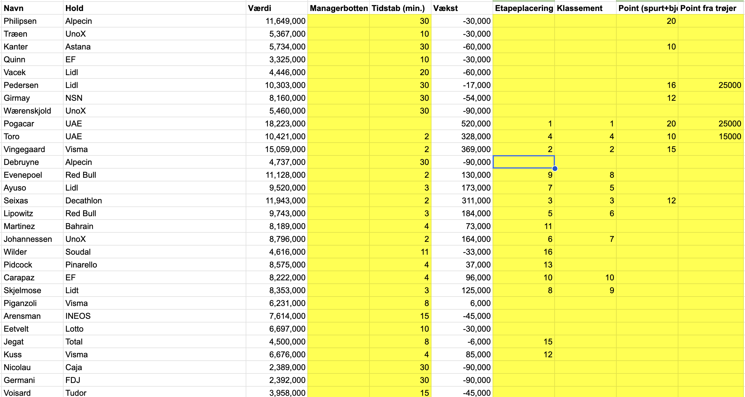Grab the fill handle of selected cell
The image size is (745, 397).
tap(555, 169)
